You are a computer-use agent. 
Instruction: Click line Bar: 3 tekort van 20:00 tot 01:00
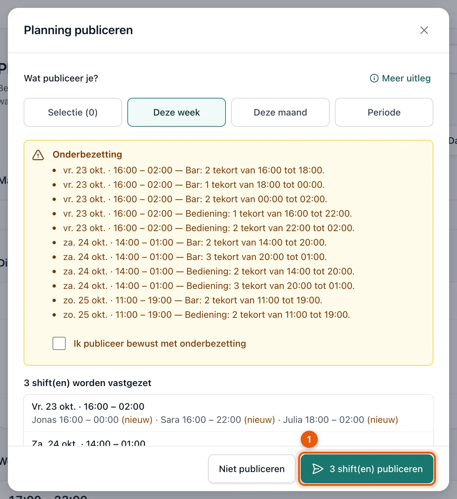click(x=195, y=257)
